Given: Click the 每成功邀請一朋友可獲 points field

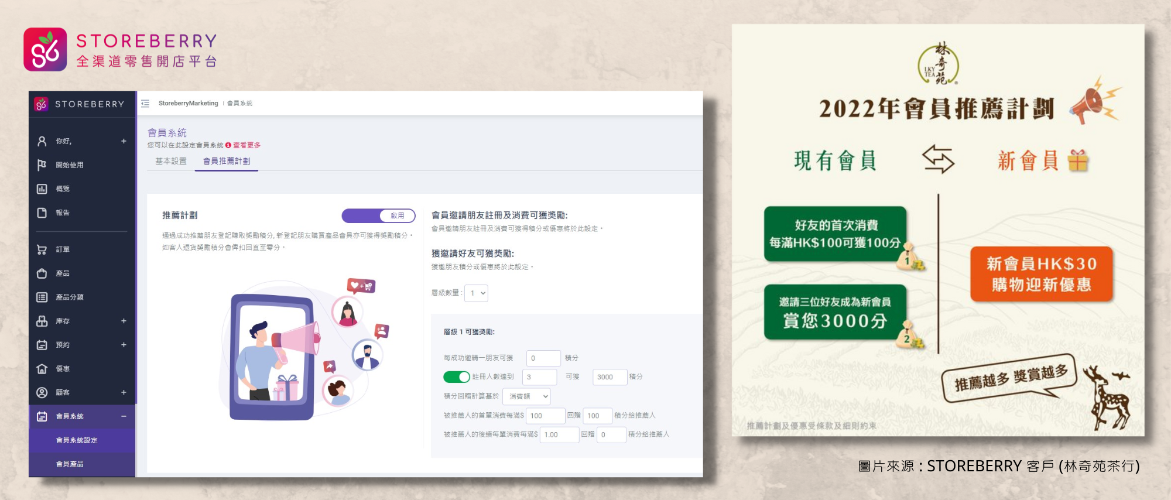Looking at the screenshot, I should coord(543,358).
